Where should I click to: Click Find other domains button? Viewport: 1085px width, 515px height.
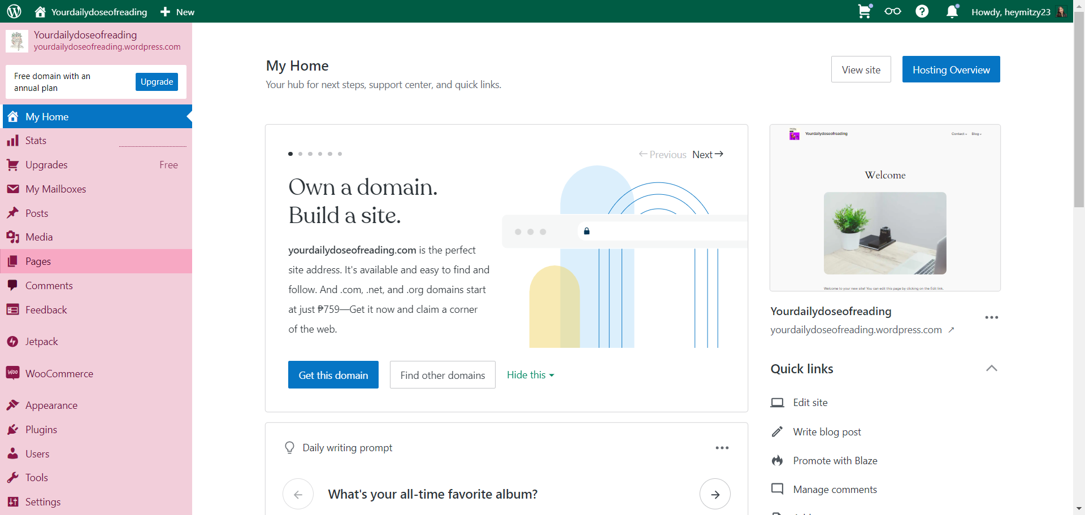[442, 375]
